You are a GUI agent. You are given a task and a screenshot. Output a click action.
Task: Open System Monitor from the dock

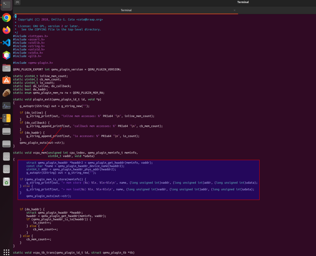pos(7,105)
